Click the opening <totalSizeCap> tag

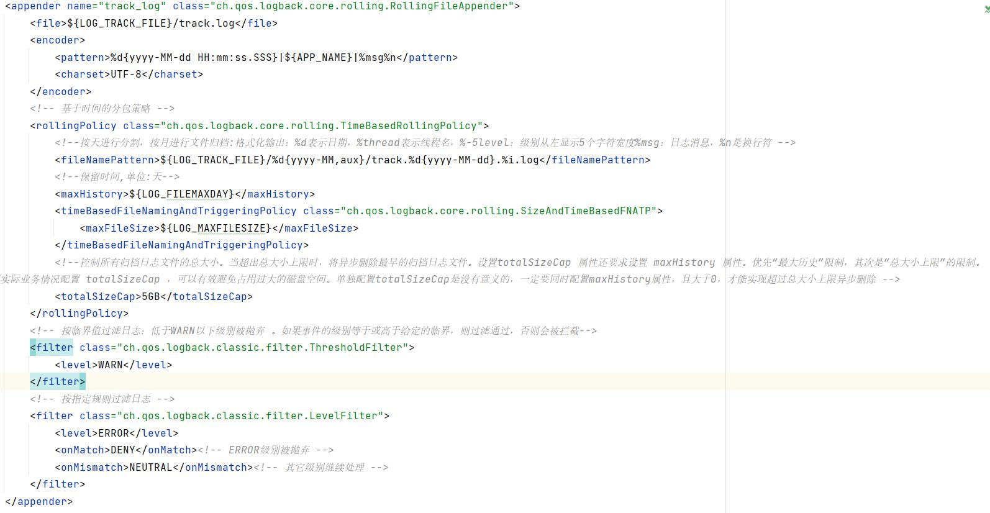point(98,296)
